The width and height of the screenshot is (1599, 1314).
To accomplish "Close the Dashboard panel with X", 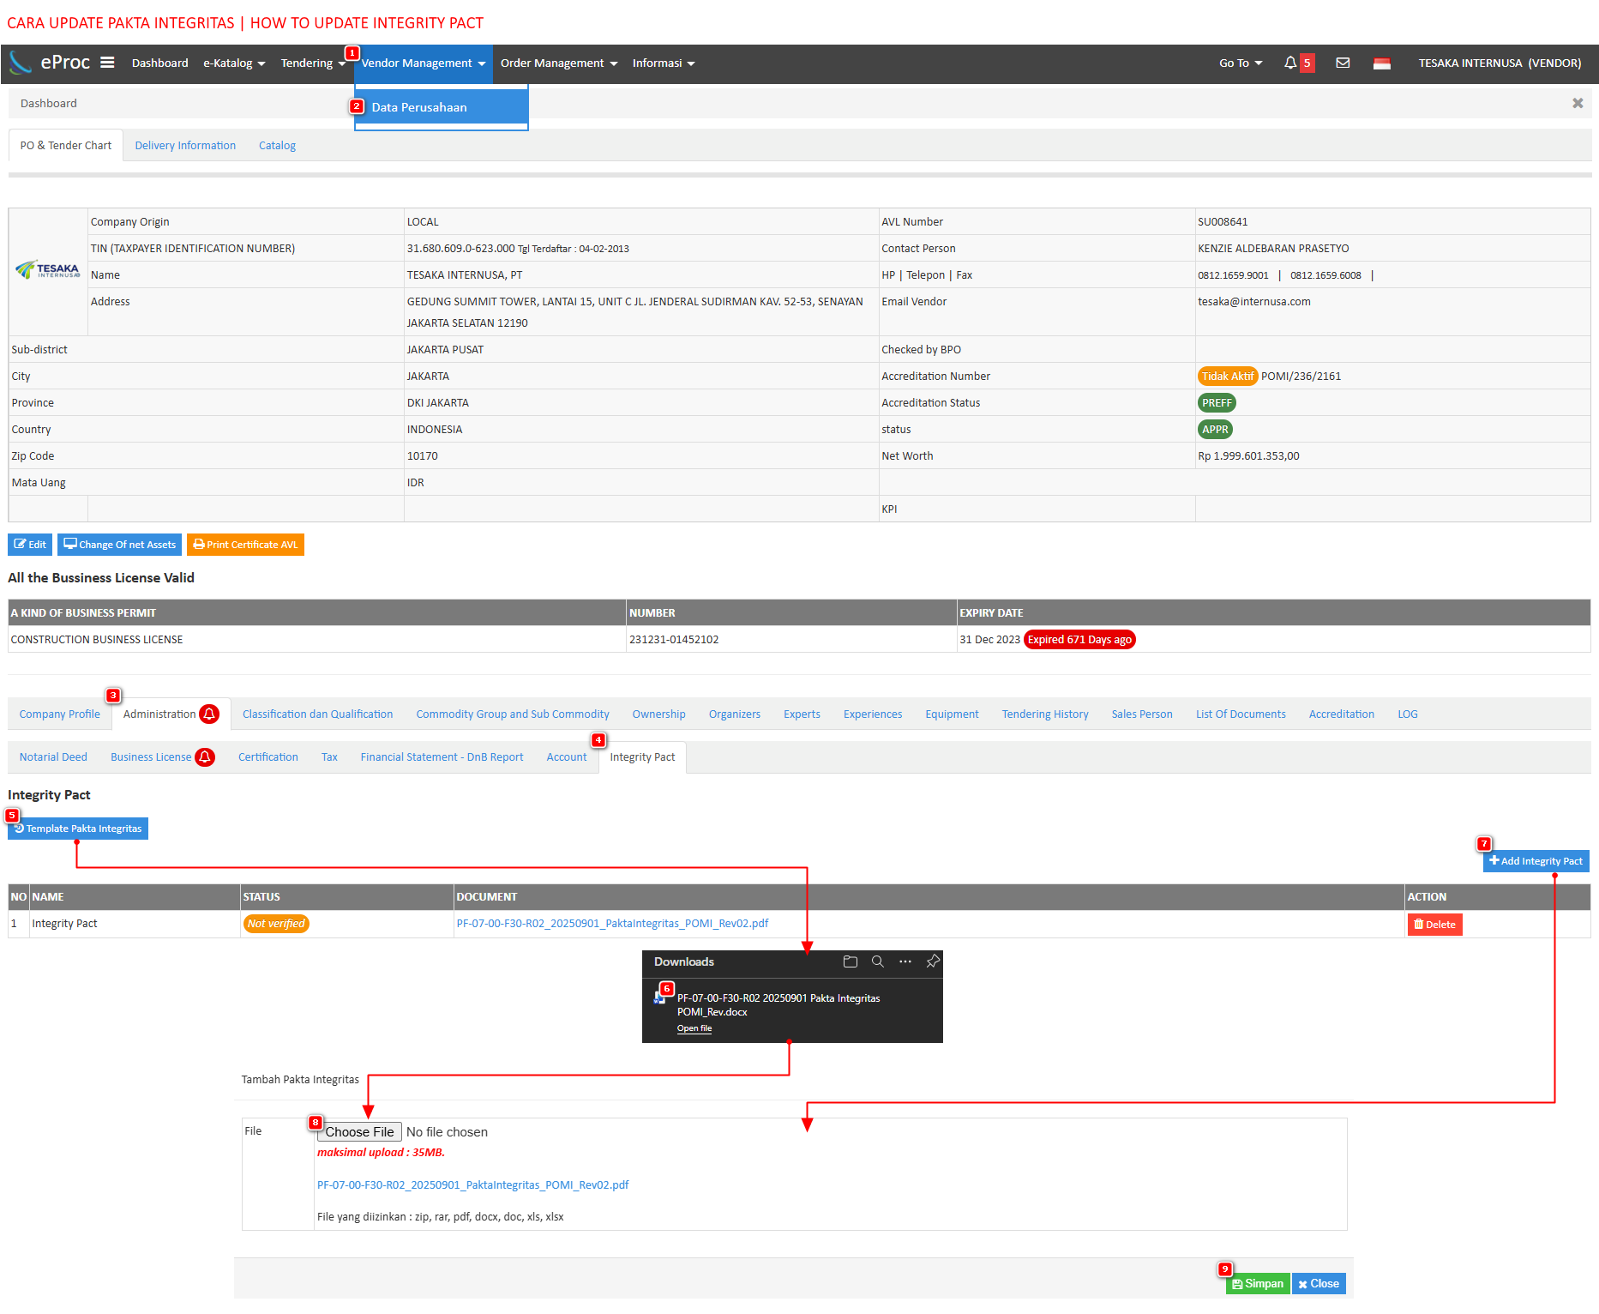I will (x=1577, y=103).
